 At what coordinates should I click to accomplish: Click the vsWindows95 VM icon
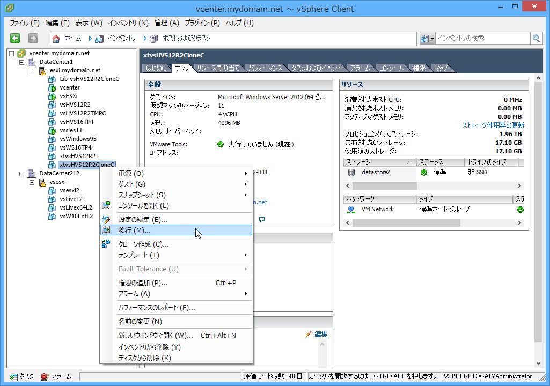[52, 139]
